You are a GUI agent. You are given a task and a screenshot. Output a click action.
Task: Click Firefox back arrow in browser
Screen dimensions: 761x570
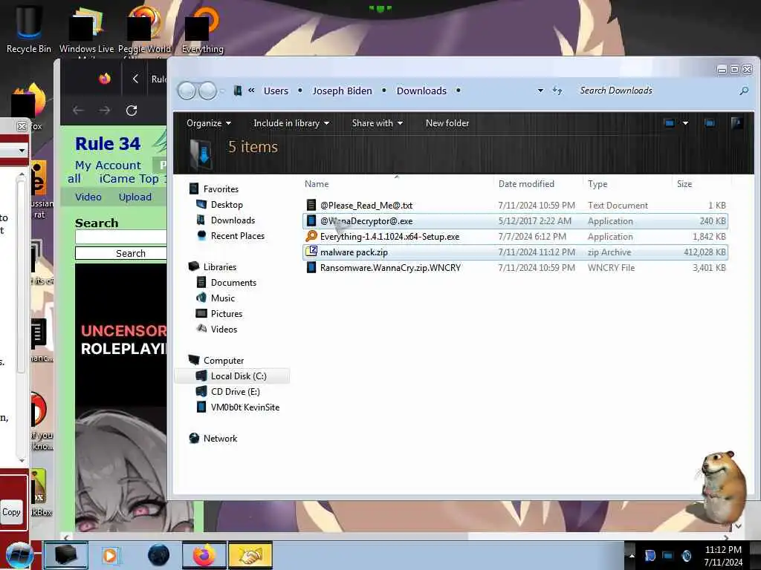(x=78, y=111)
